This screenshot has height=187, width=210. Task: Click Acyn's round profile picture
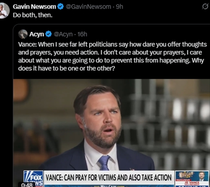click(x=23, y=34)
